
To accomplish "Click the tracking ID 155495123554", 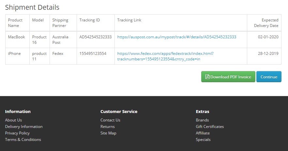I will [x=93, y=54].
